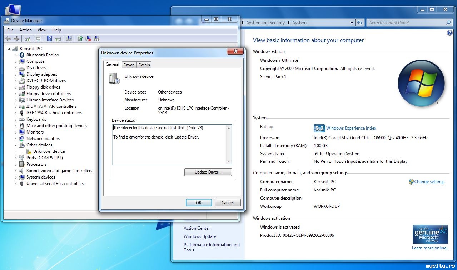
Task: Click the Korisnik-PC computer icon at tree root
Action: (x=15, y=49)
